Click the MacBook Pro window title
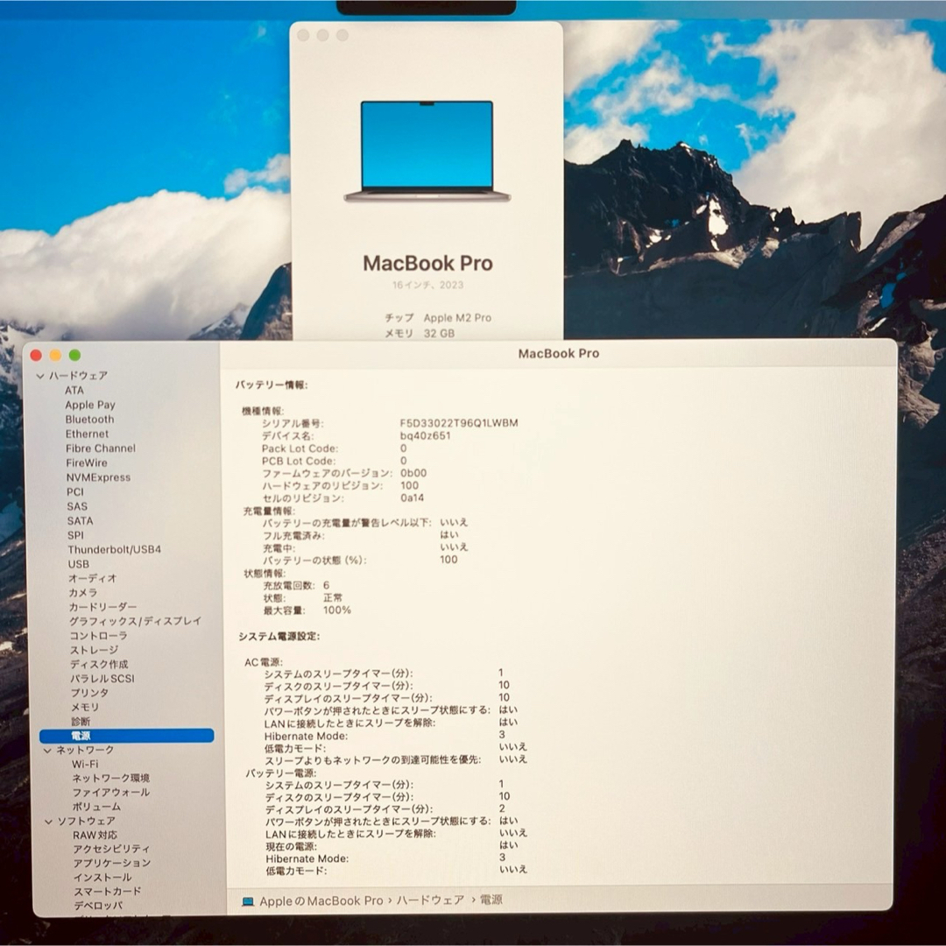 click(559, 354)
